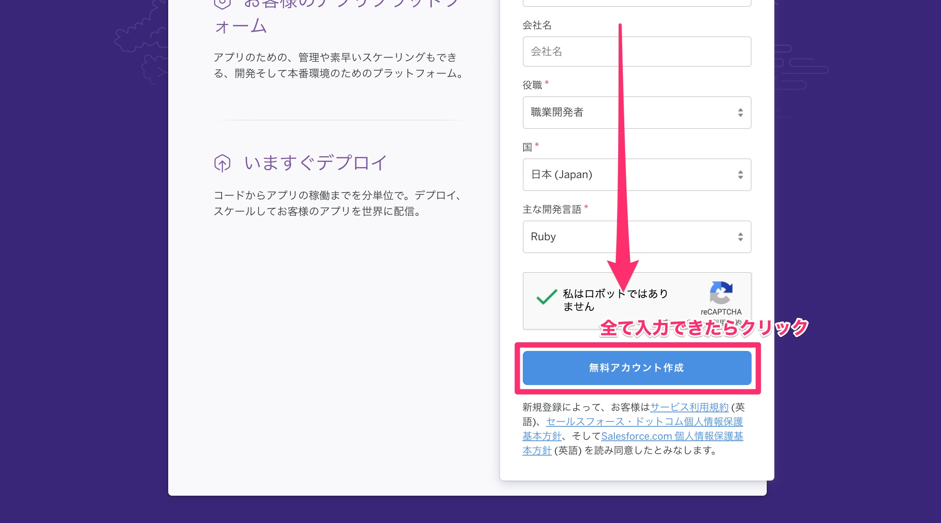Open the 主な開発言語 dropdown showing Ruby
The height and width of the screenshot is (523, 941).
point(637,237)
